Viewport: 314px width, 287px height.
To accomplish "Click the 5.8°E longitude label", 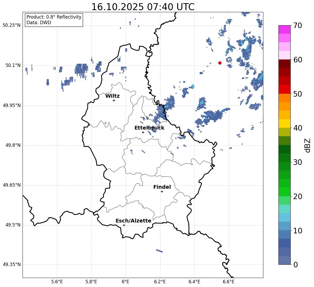I will 91,282.
